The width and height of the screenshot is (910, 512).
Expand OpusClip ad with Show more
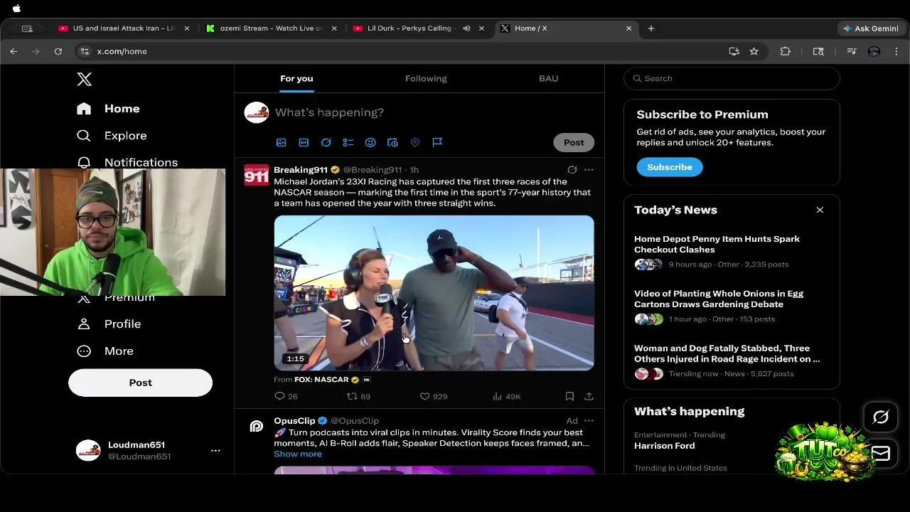pos(298,454)
